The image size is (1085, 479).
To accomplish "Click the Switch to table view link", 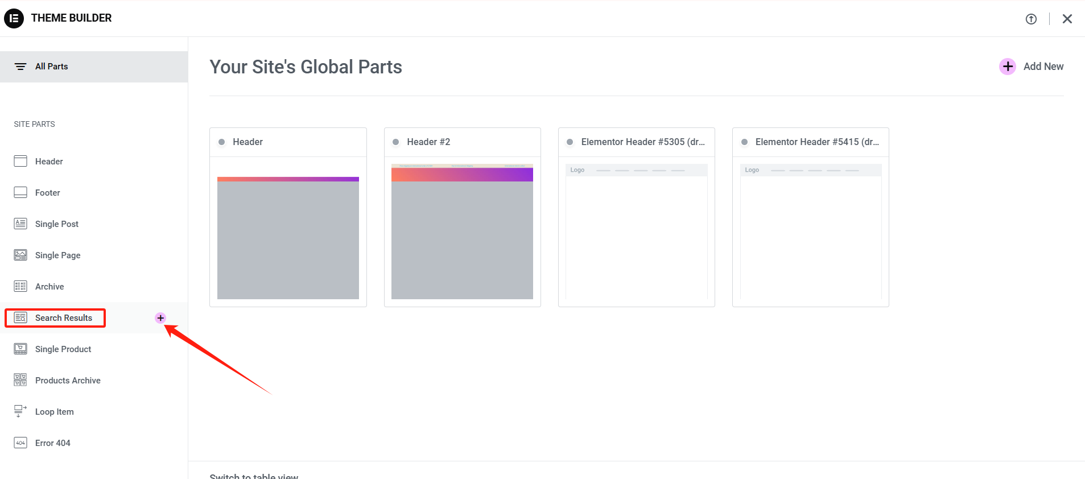I will (254, 476).
